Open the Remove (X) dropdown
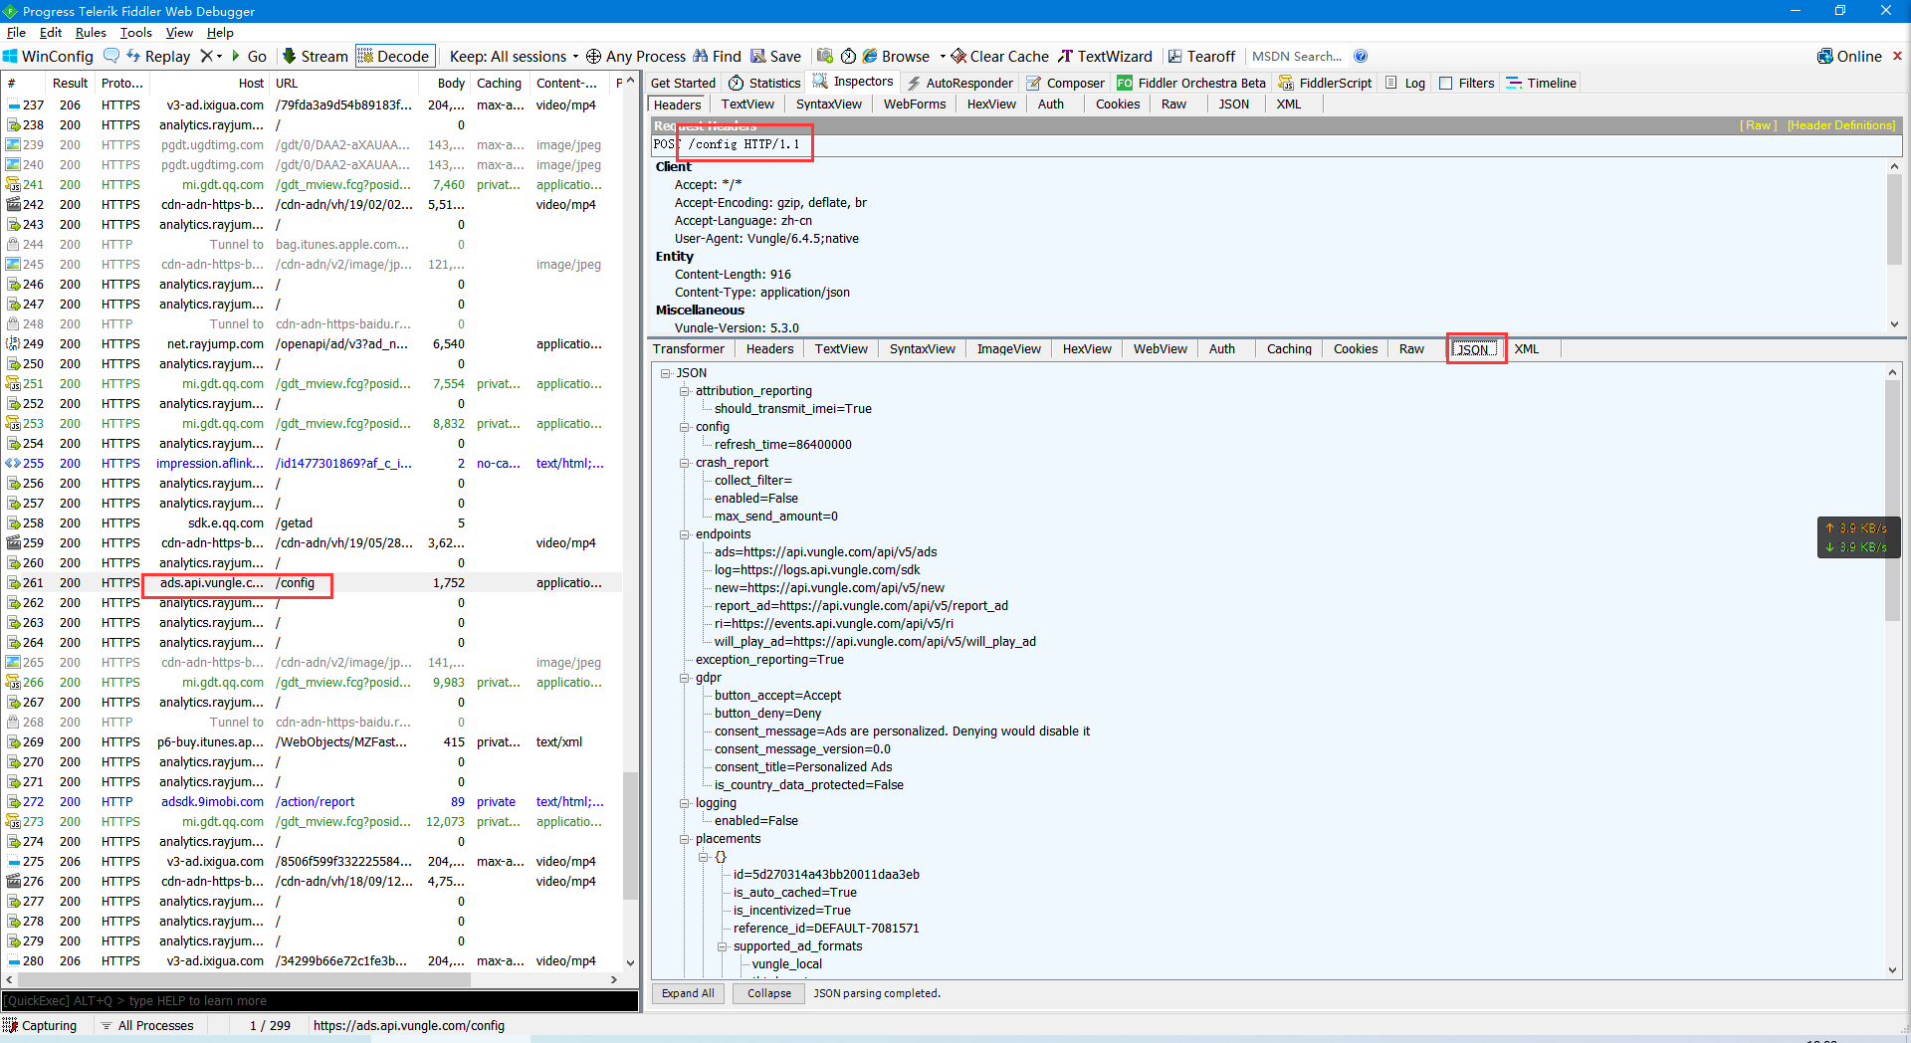The image size is (1911, 1043). click(211, 56)
